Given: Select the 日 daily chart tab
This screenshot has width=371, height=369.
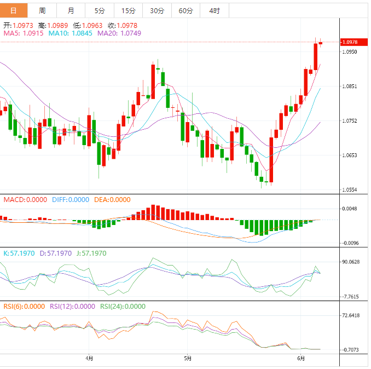Looking at the screenshot, I should pyautogui.click(x=13, y=10).
